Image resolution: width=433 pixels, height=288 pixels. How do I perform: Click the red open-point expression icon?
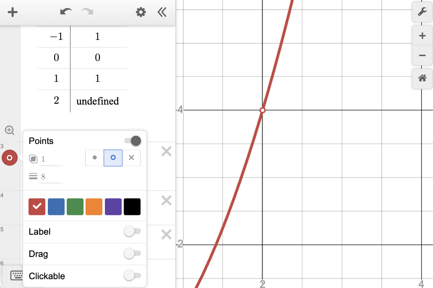point(10,158)
